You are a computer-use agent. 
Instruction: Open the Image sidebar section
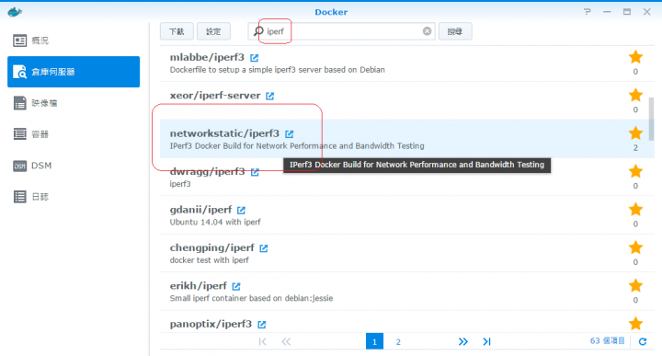(74, 103)
